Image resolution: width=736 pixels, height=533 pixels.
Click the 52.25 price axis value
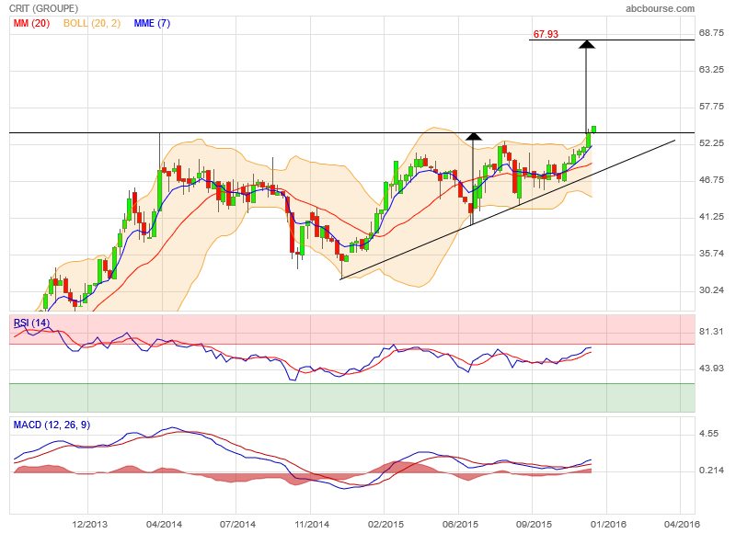[711, 143]
